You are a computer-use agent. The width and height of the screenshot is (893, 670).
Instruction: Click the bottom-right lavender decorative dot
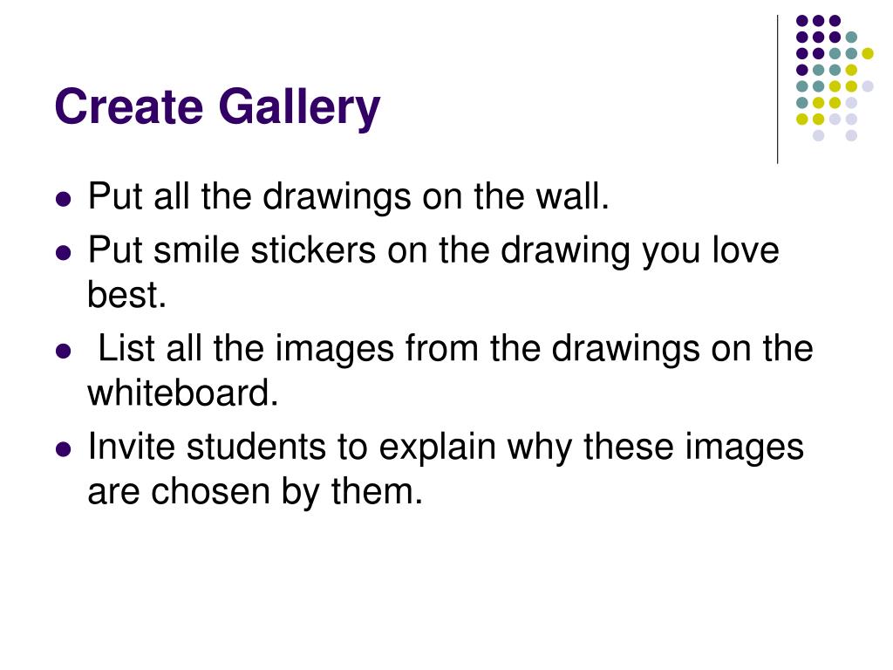pos(851,135)
